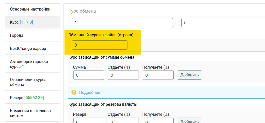Screen dimensions: 265x123
Task: Open the Подробнее link
Action: pos(90,92)
